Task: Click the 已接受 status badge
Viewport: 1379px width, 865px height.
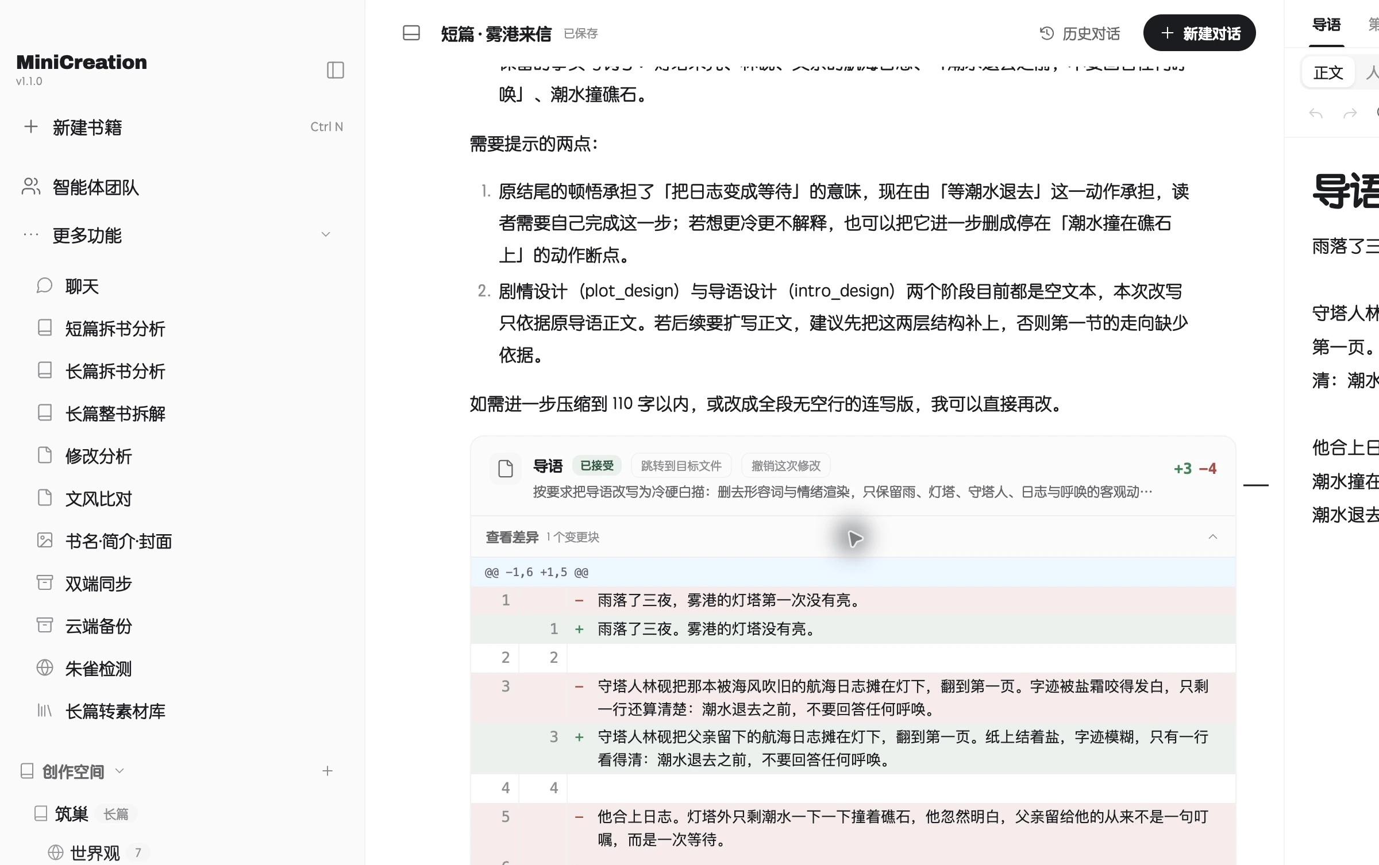Action: (x=597, y=466)
